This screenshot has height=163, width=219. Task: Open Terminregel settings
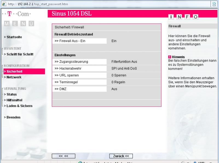click(x=79, y=82)
